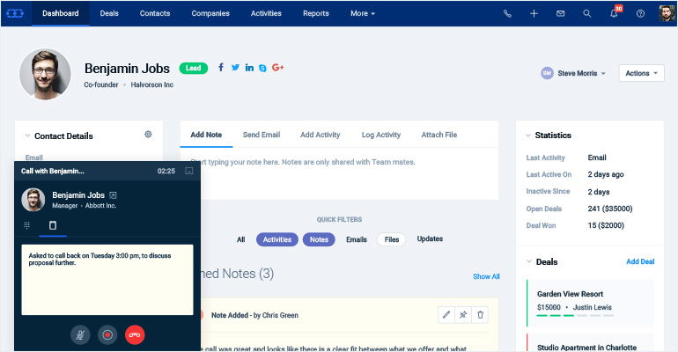The image size is (678, 352).
Task: Toggle call recording button
Action: [107, 334]
